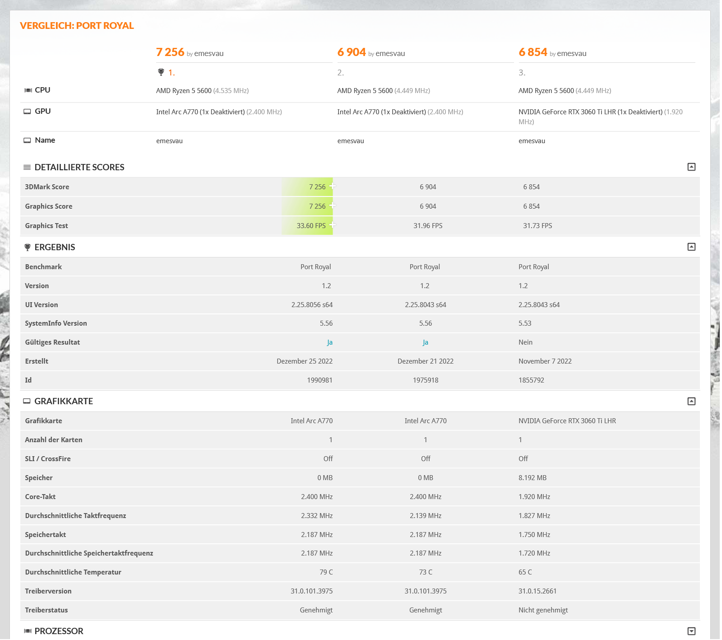
Task: Click the 'Ja' validity link dated Dezember 25
Action: coord(330,343)
